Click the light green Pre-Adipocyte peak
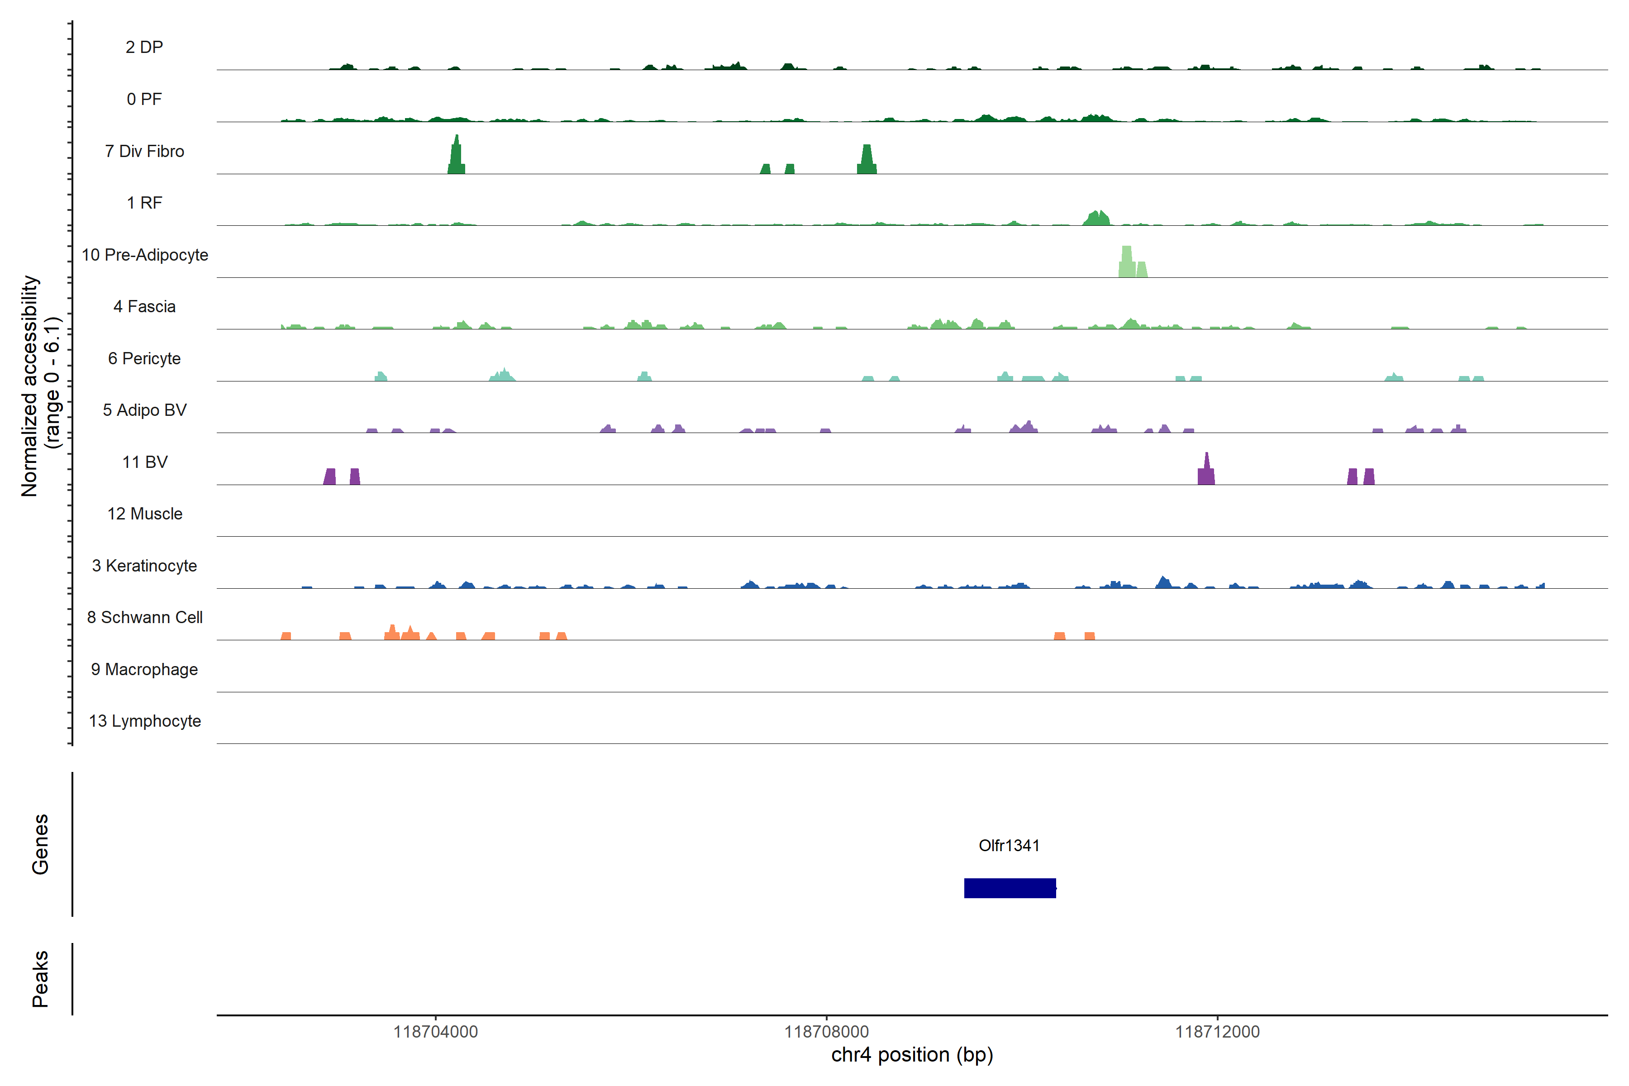Viewport: 1629px width, 1086px height. click(1127, 263)
